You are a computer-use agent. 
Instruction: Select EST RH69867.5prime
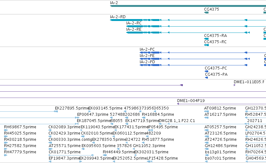click(20, 127)
